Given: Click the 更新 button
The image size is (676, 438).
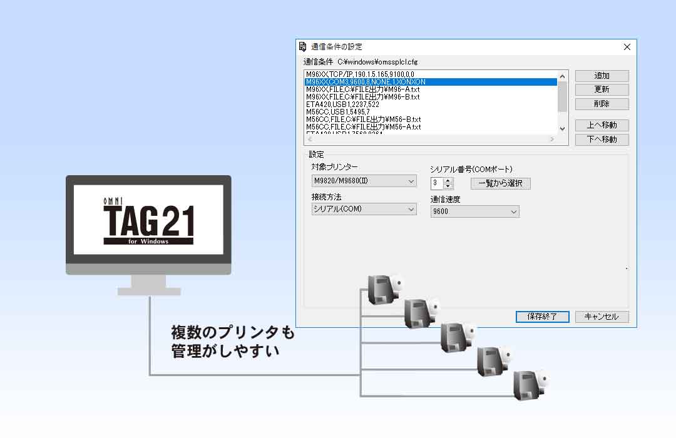Looking at the screenshot, I should click(x=602, y=89).
